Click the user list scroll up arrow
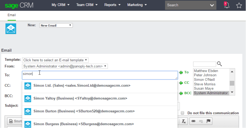Image resolution: width=246 pixels, height=128 pixels. pyautogui.click(x=232, y=72)
